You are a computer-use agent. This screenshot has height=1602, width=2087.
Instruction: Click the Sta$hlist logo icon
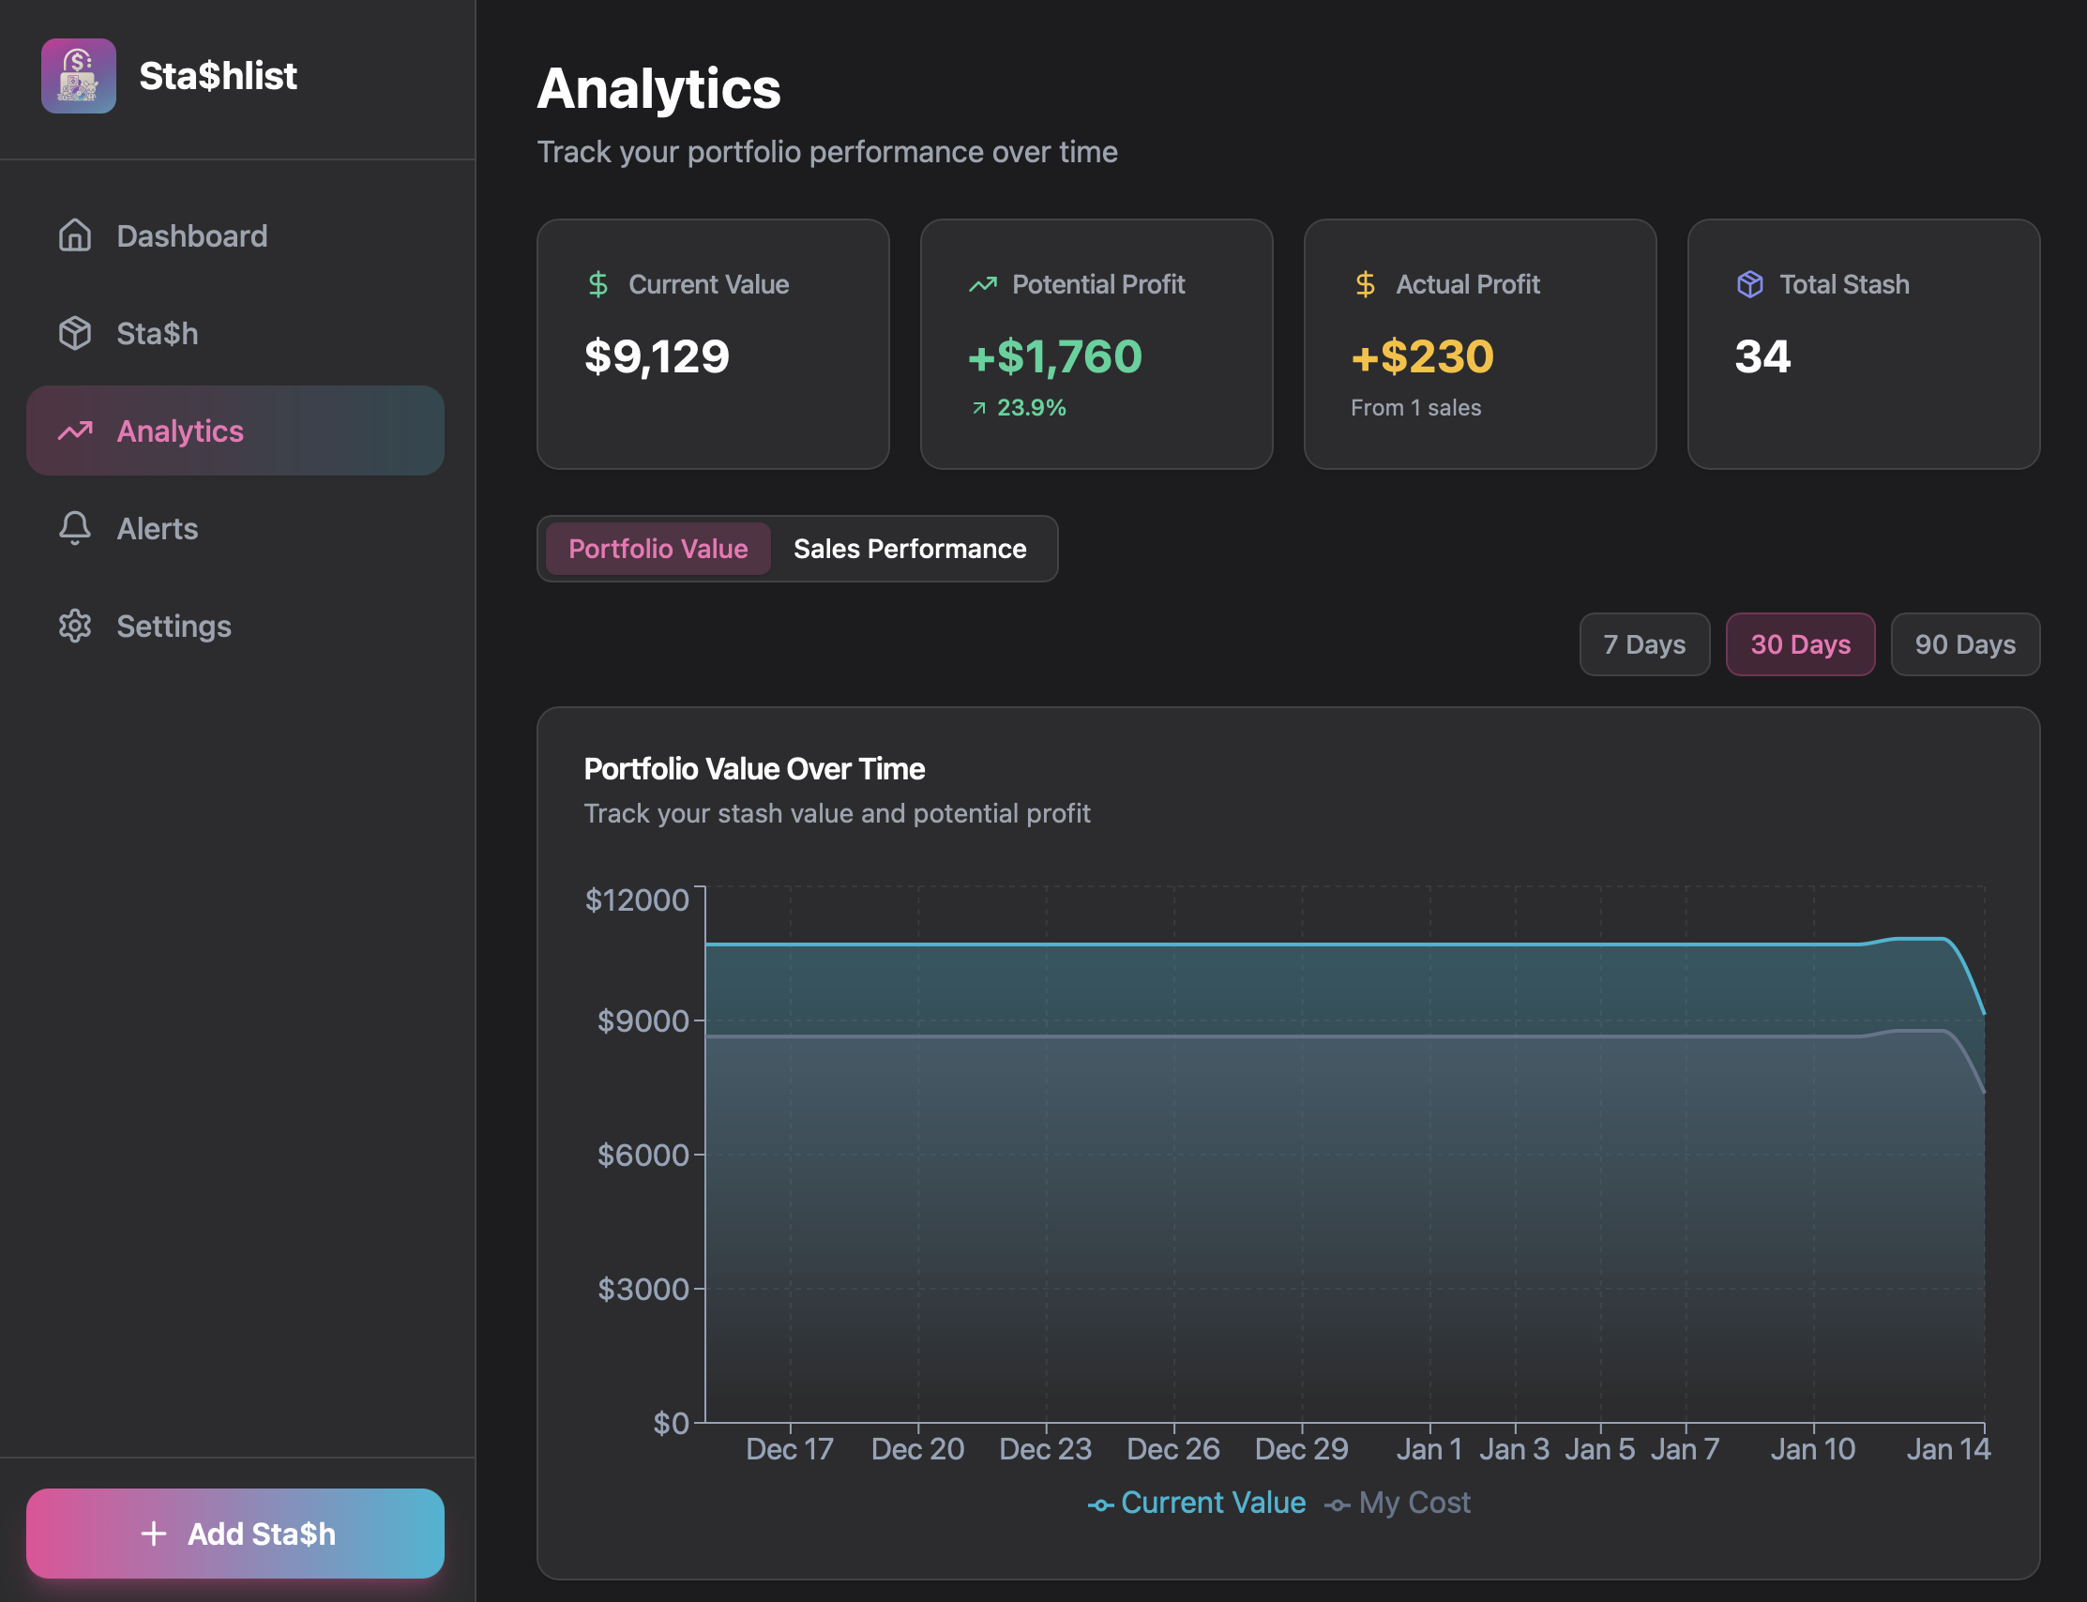click(78, 76)
